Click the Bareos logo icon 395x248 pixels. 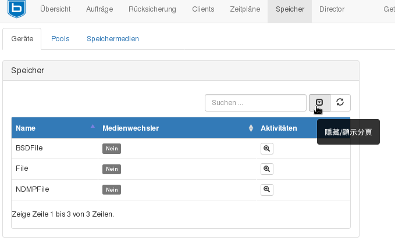click(x=16, y=9)
